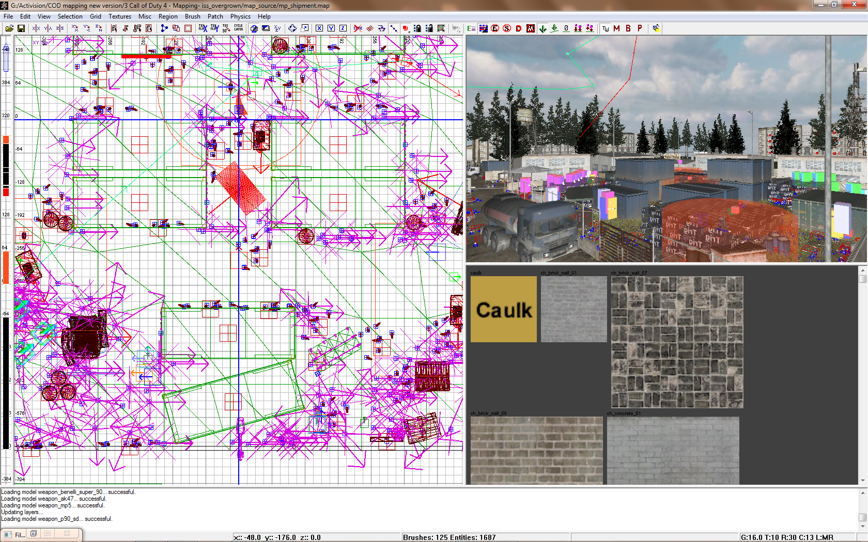Screen dimensions: 868x542
Task: Click the underlined zero toolbar icon
Action: tap(566, 28)
